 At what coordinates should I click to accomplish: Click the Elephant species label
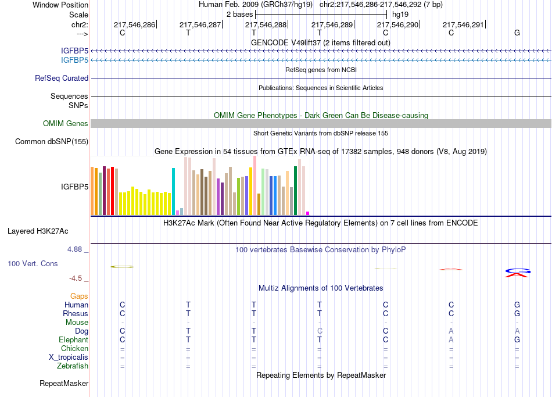(x=73, y=339)
